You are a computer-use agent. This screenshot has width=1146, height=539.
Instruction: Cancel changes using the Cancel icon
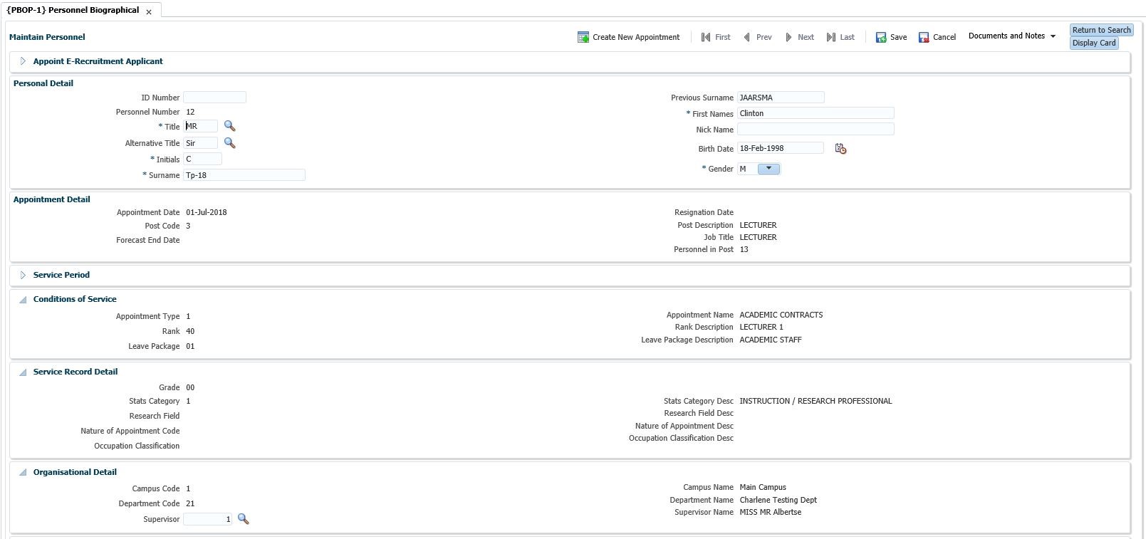(924, 37)
